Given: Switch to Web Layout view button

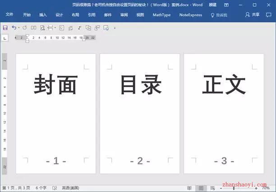Looking at the screenshot, I should [212, 188].
